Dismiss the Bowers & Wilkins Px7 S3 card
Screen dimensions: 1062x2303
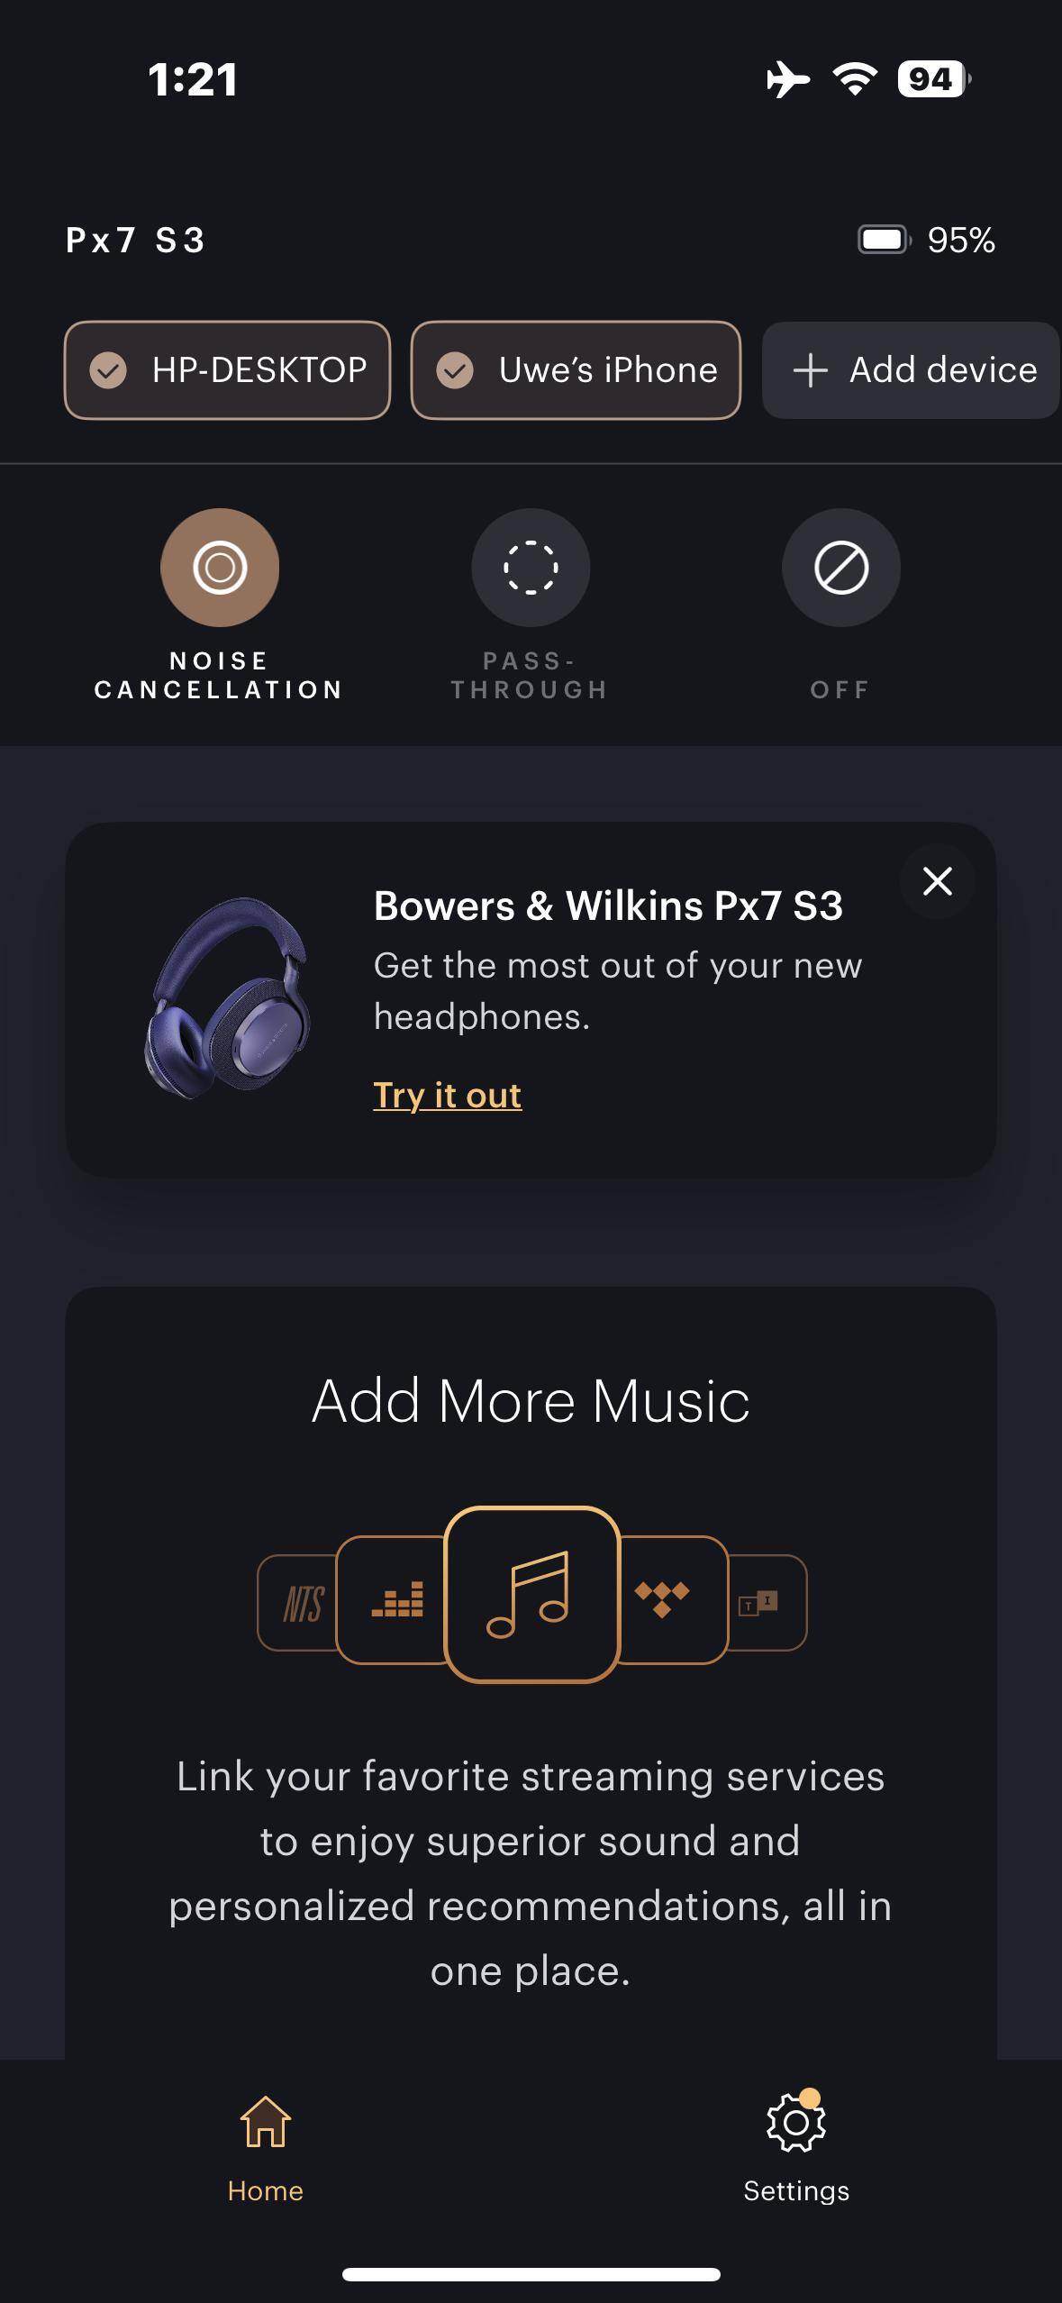(938, 881)
